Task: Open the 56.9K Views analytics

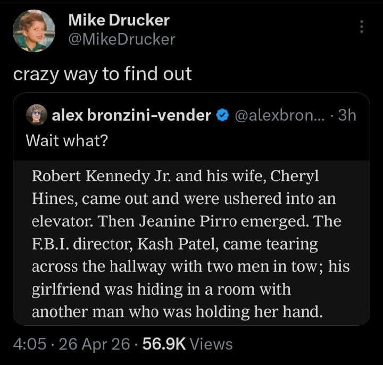Action: 188,344
